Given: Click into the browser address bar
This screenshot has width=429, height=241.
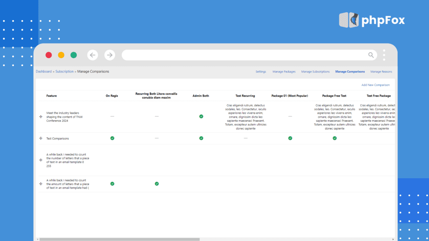Looking at the screenshot, I should pos(243,55).
